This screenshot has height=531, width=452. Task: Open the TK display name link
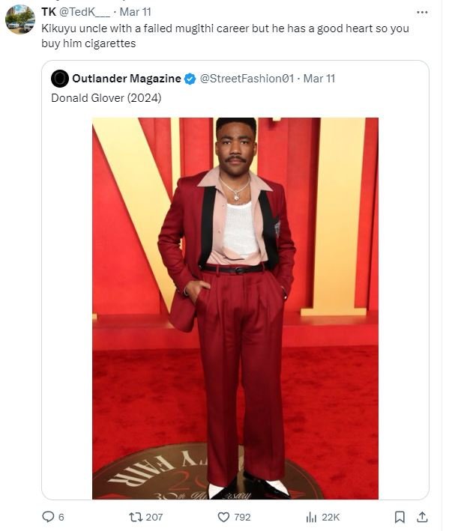click(49, 12)
